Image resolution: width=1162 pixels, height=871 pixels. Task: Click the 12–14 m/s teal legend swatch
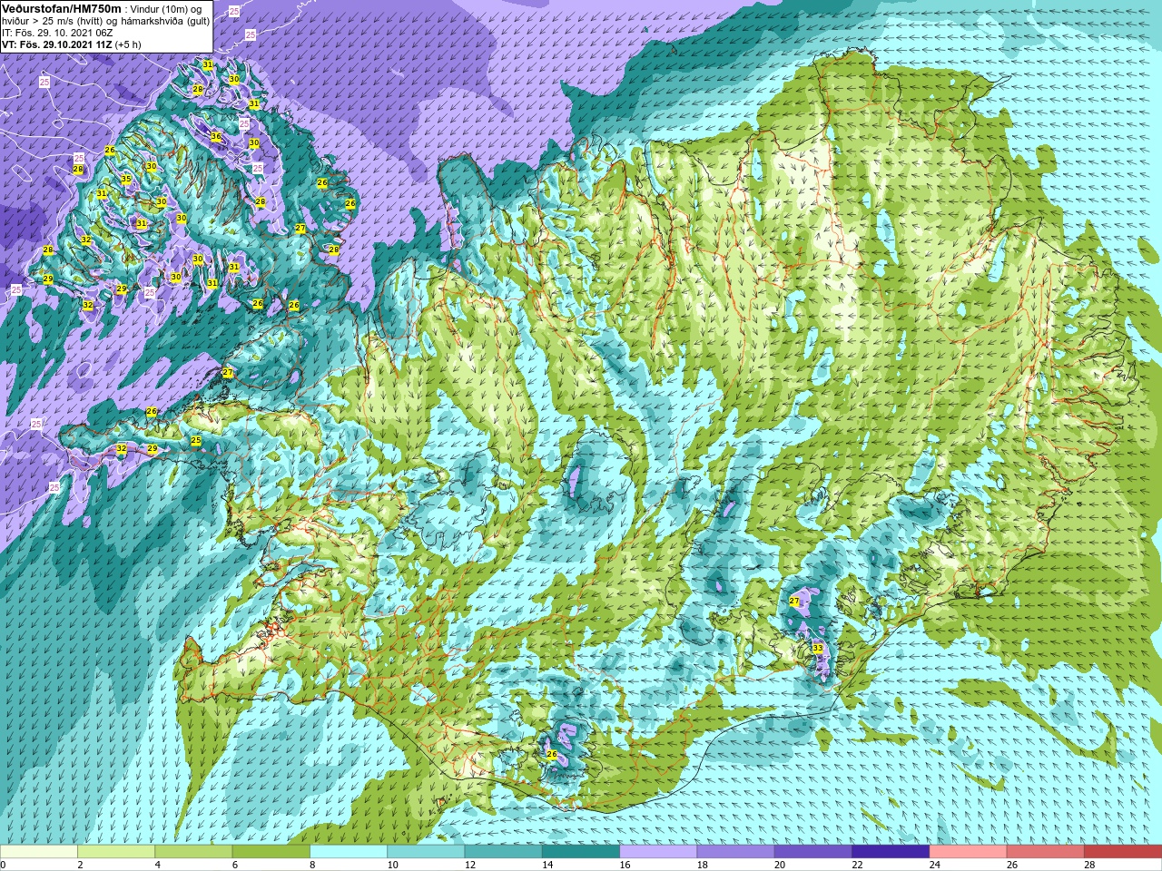[504, 852]
